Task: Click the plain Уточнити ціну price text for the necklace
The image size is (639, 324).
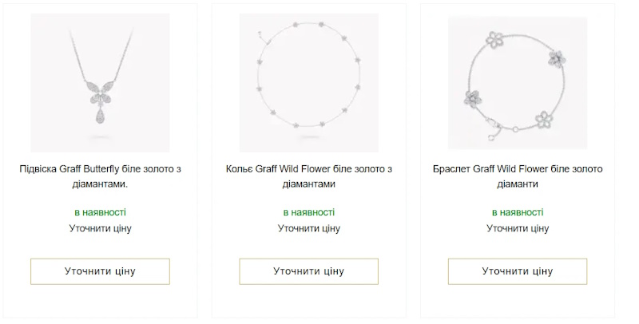Action: 308,228
